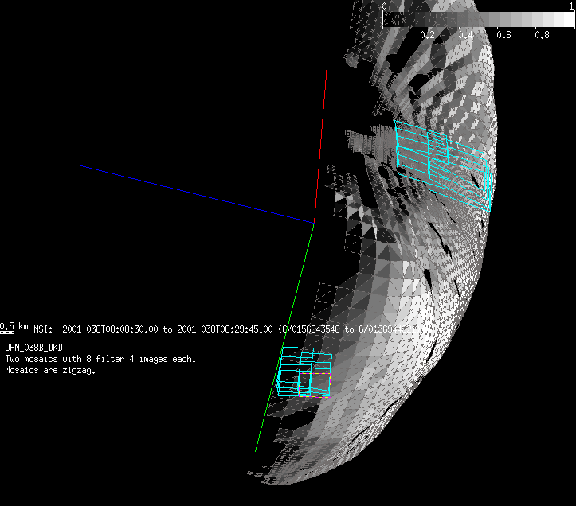Screen dimensions: 576x506
Task: Click the 0.5 km scale label
Action: (14, 327)
